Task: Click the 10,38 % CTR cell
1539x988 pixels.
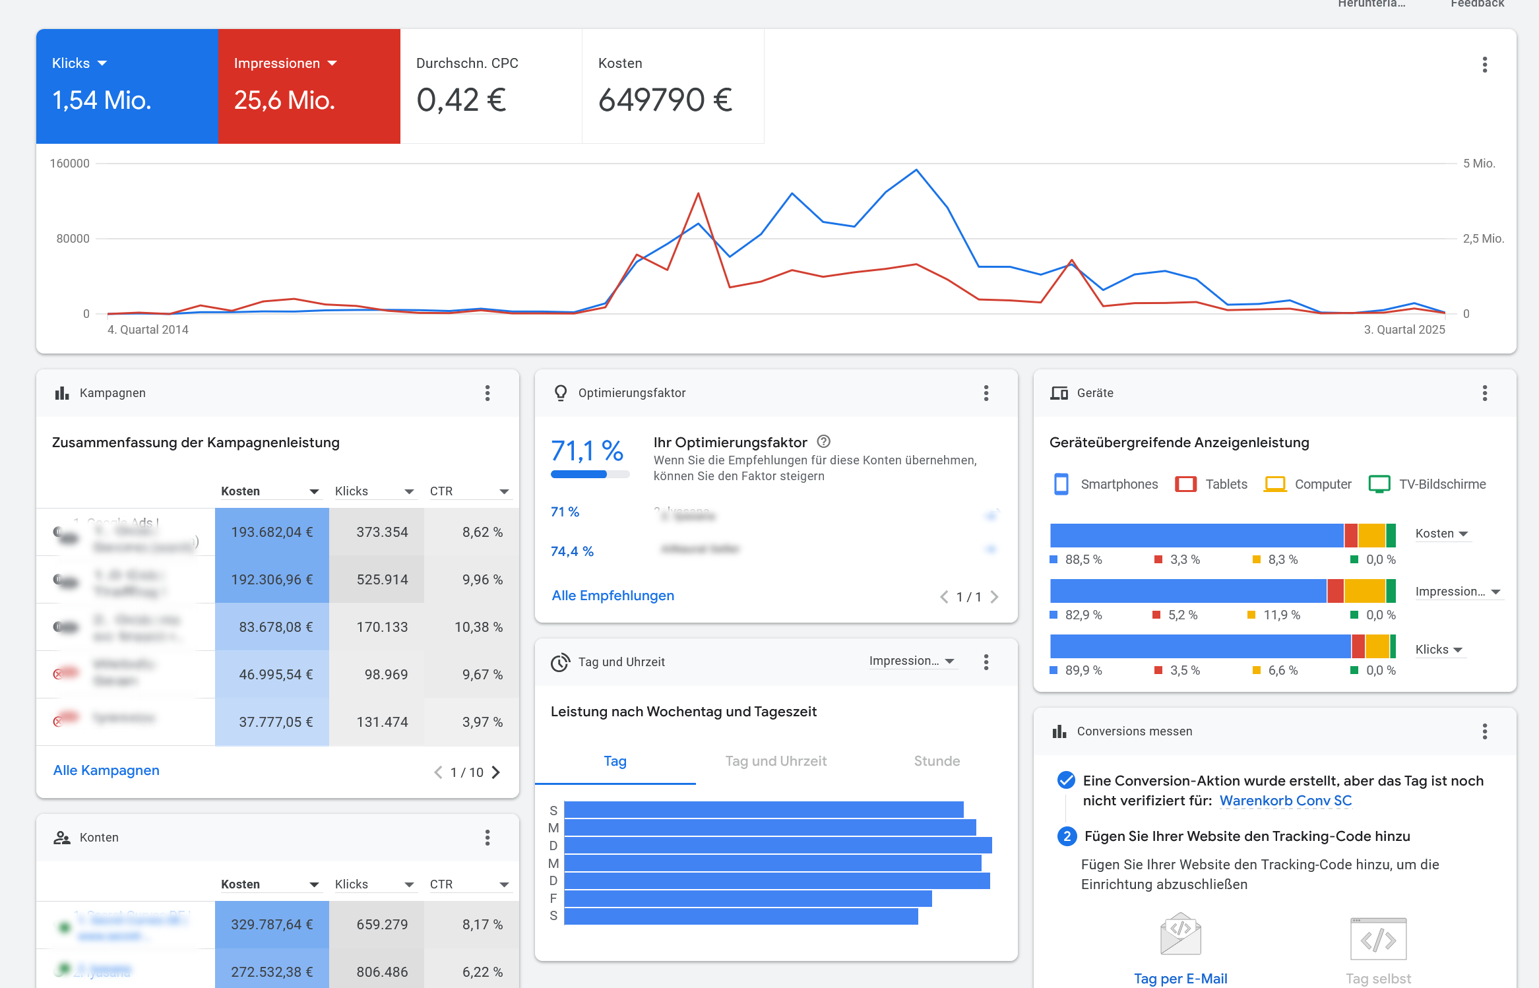Action: 472,627
